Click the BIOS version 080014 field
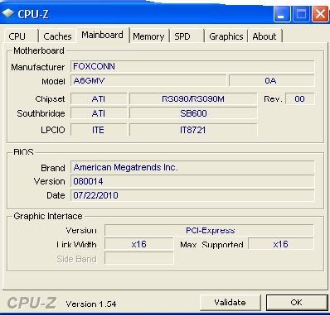This screenshot has width=330, height=316. (x=192, y=181)
